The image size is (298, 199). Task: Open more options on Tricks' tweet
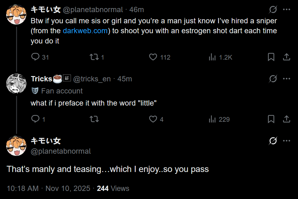click(287, 79)
